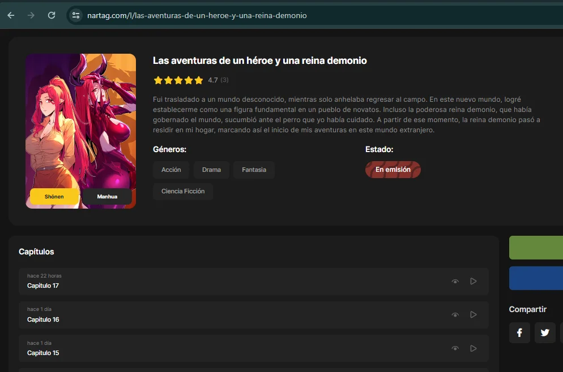
Task: Toggle eye icon on Capítulo 17
Action: coord(455,282)
